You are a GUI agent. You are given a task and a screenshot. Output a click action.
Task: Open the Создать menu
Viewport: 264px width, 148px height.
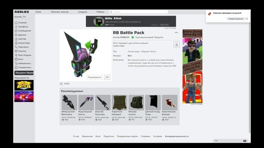tap(82, 12)
